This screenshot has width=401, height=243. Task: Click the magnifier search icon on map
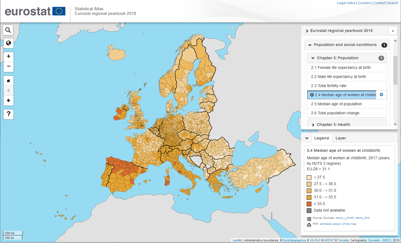pyautogui.click(x=8, y=30)
